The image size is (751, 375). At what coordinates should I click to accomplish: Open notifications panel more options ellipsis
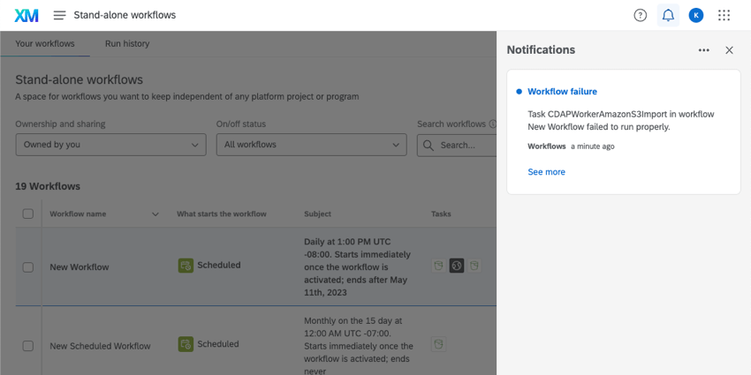point(703,50)
